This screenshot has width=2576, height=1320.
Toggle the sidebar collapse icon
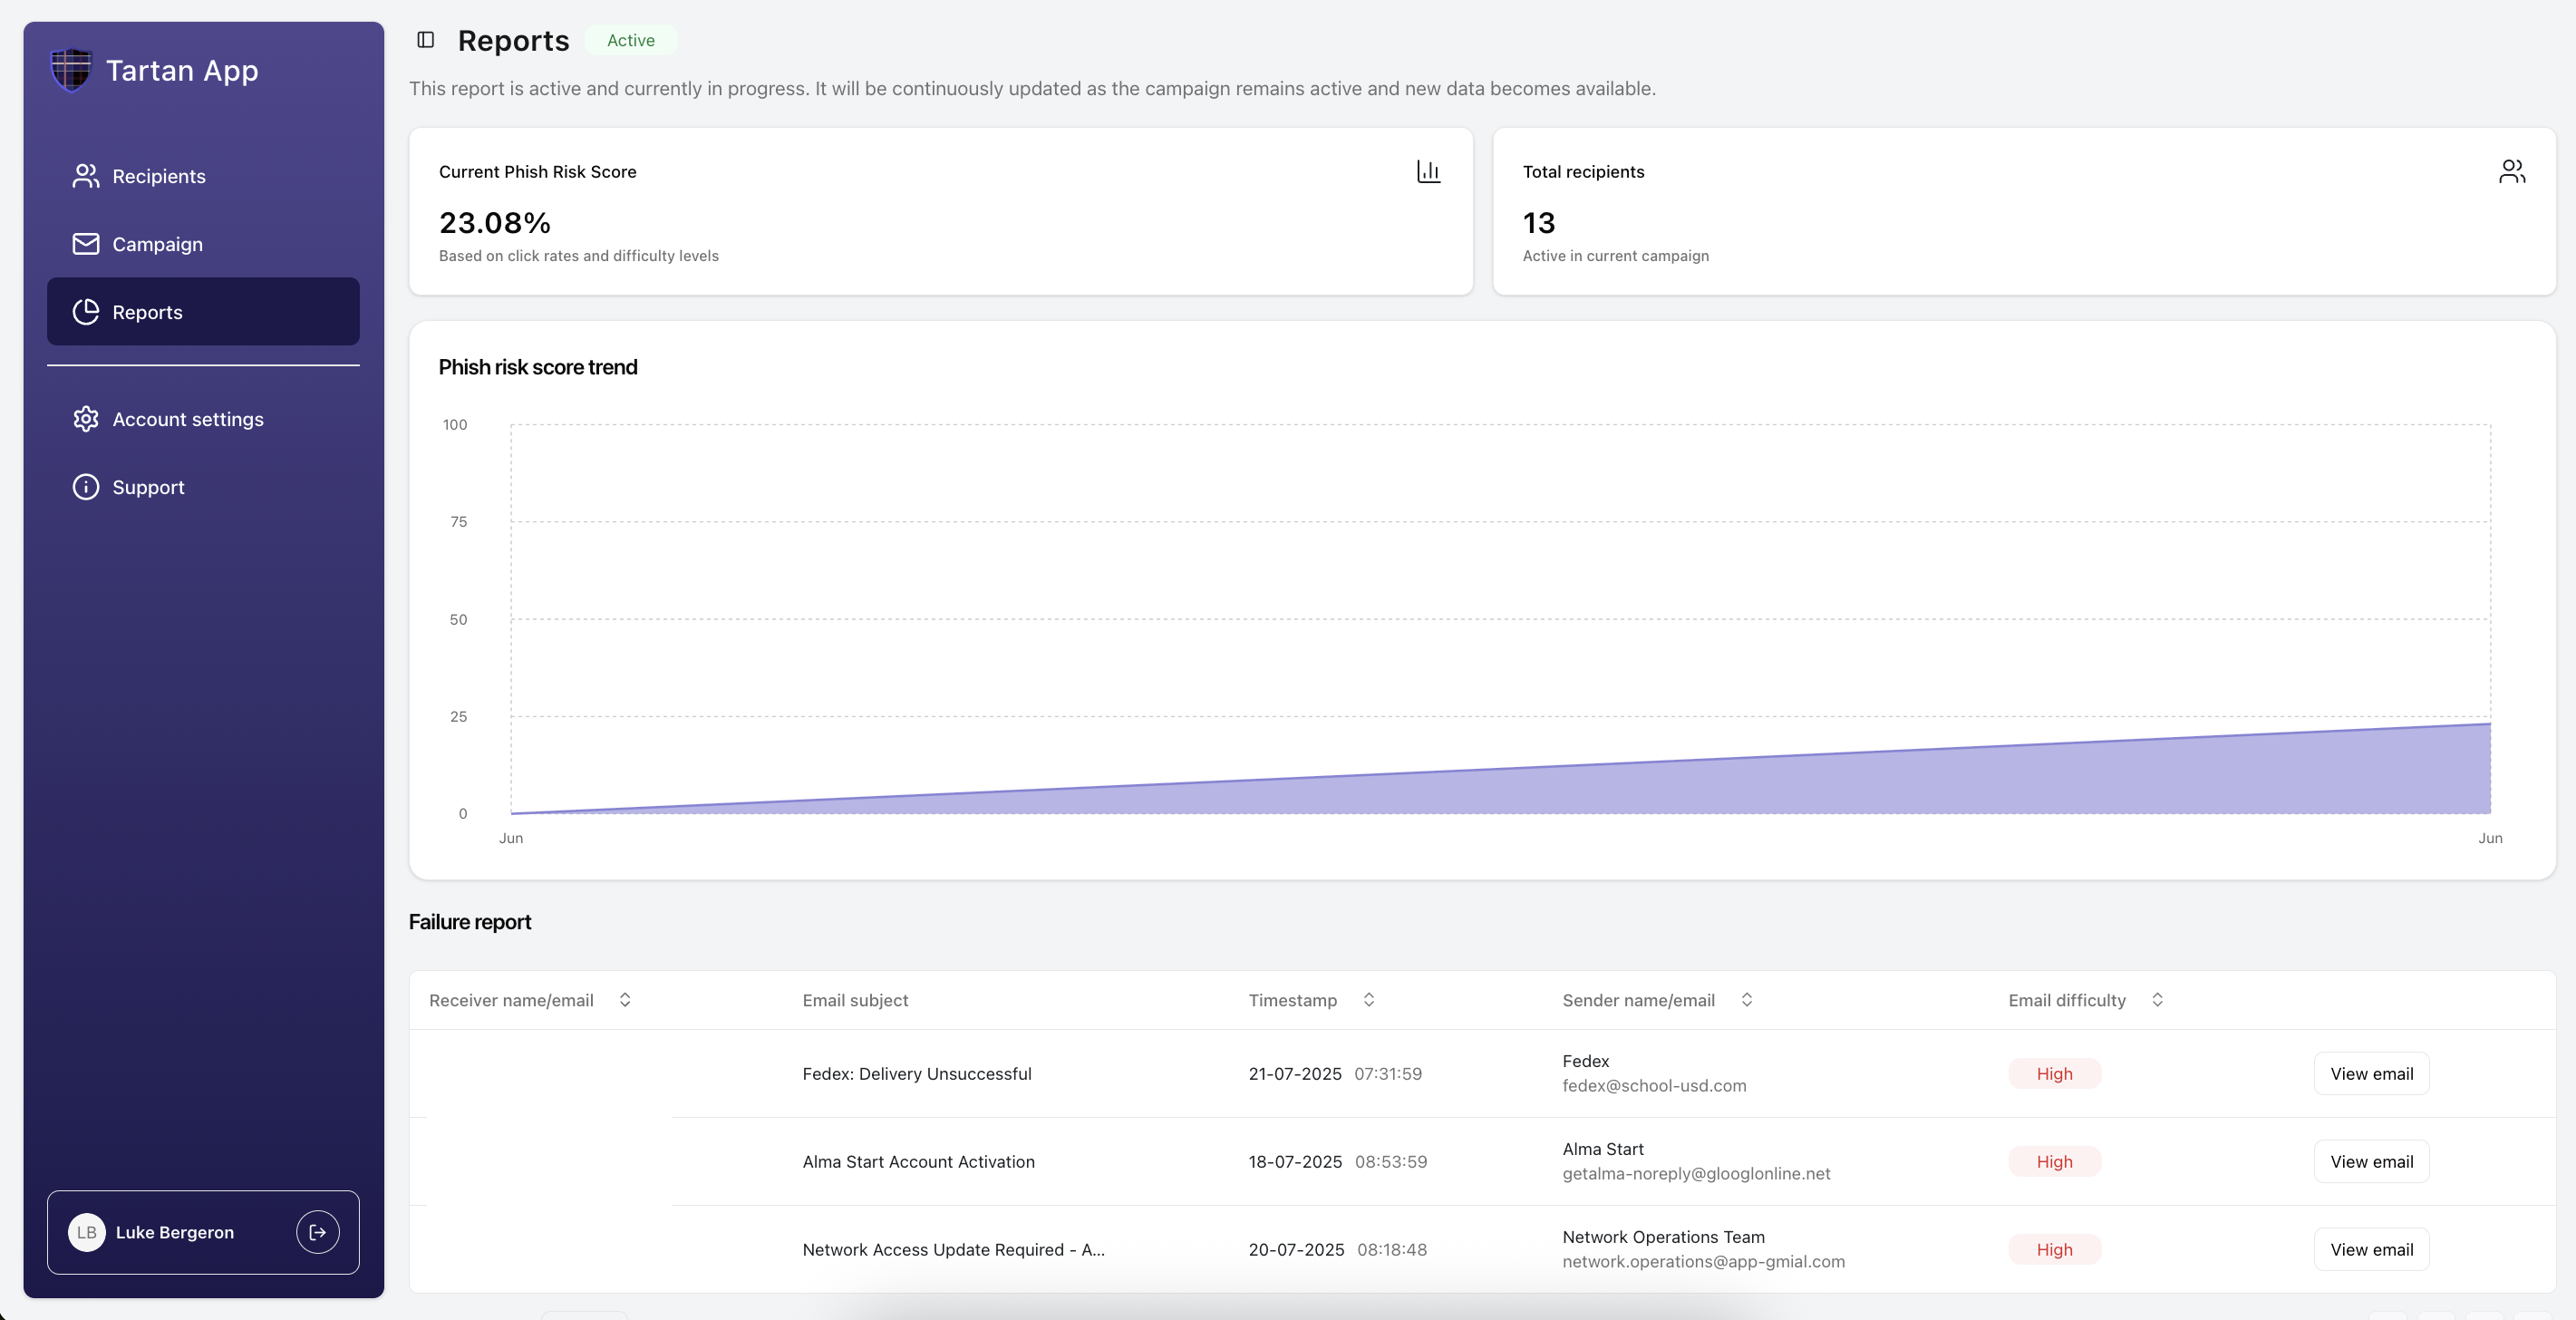[425, 40]
